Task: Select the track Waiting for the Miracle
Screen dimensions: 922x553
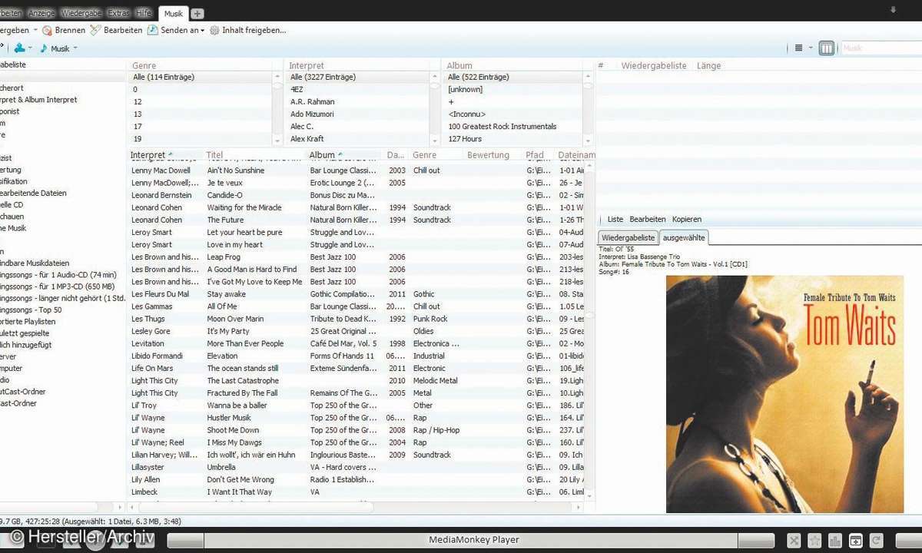Action: click(x=244, y=207)
